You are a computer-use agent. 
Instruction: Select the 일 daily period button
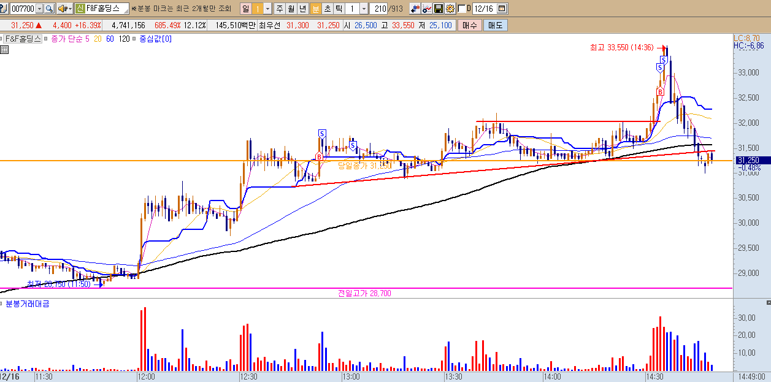[x=245, y=9]
